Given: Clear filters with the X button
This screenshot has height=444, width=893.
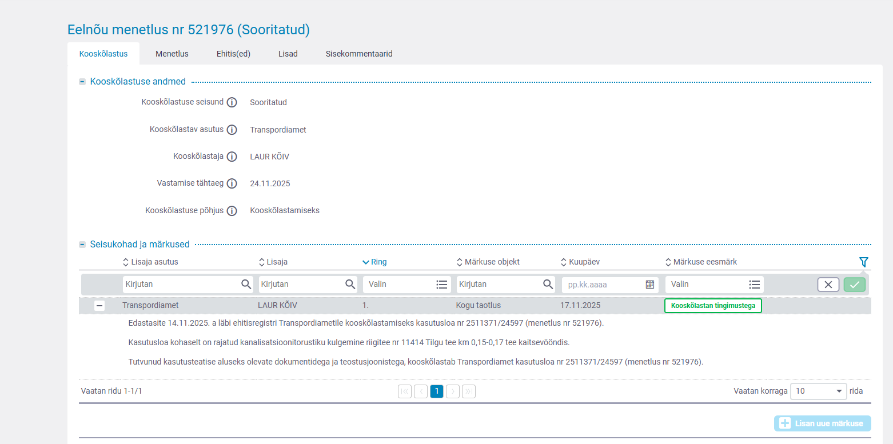Looking at the screenshot, I should 828,285.
